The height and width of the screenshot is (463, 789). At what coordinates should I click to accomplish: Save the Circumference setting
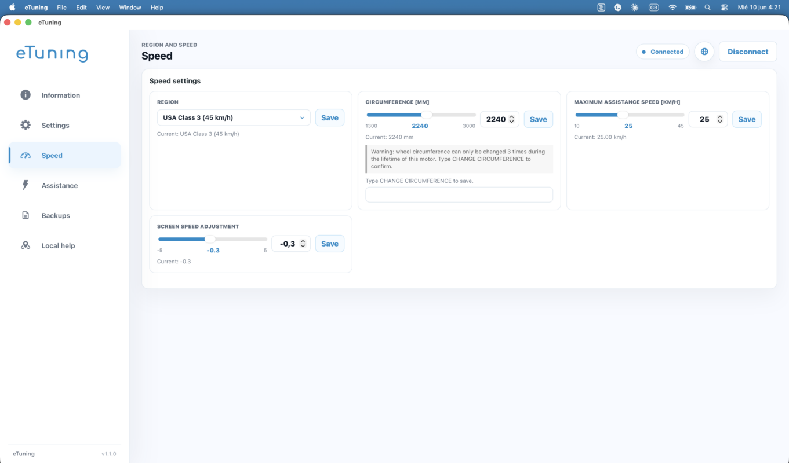(x=539, y=119)
